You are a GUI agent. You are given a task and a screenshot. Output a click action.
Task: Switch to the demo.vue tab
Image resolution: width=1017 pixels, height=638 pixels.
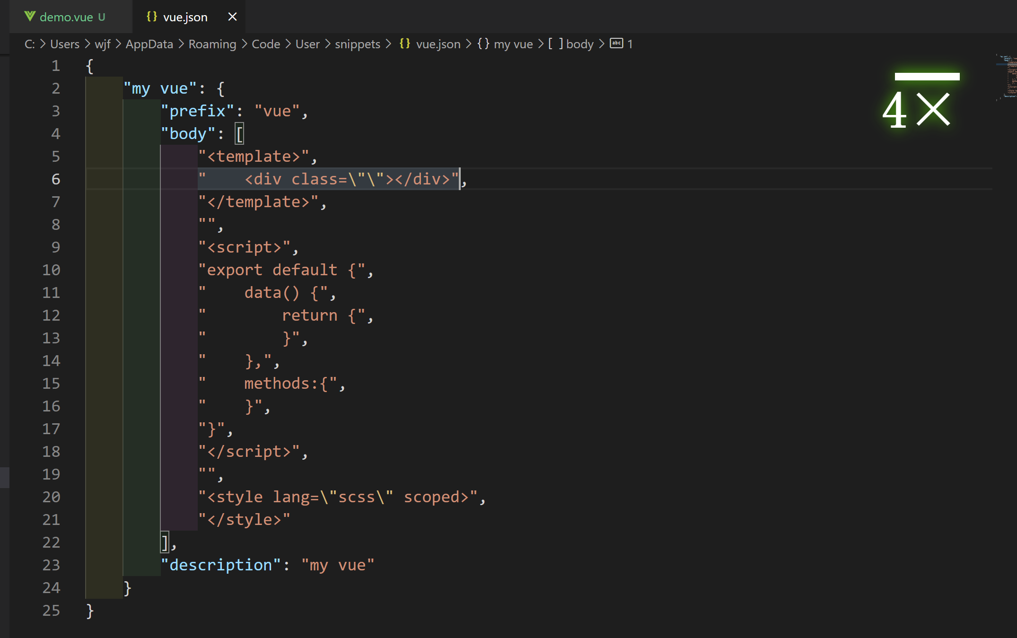point(66,17)
